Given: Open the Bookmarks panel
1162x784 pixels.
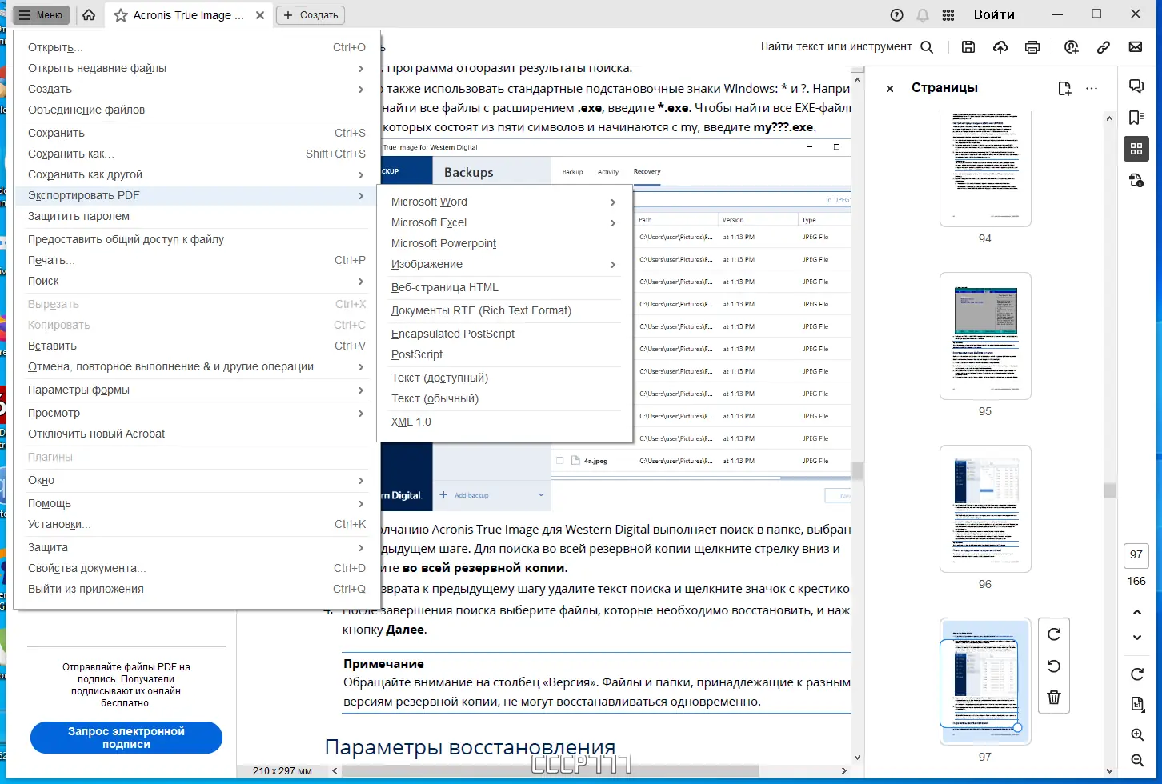Looking at the screenshot, I should click(x=1136, y=117).
